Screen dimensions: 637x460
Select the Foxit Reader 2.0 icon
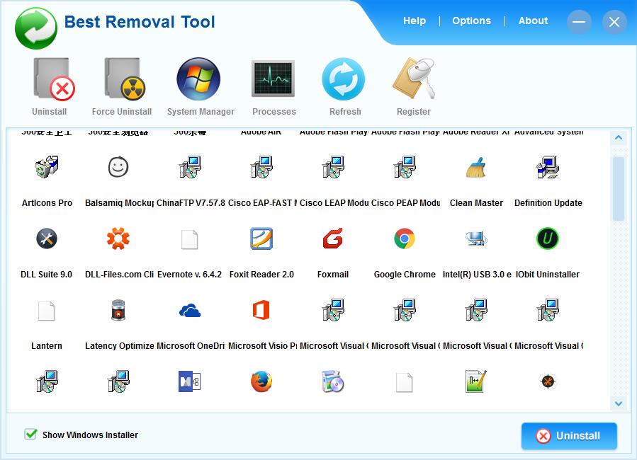click(x=261, y=238)
